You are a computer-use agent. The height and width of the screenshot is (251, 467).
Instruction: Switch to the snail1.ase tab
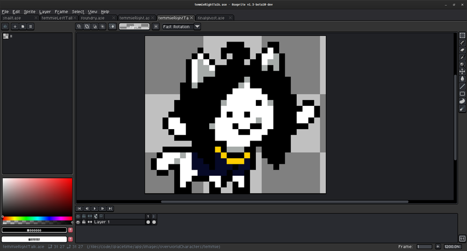(x=20, y=18)
